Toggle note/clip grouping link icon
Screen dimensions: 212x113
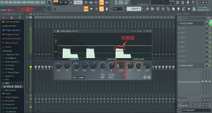tap(101, 9)
